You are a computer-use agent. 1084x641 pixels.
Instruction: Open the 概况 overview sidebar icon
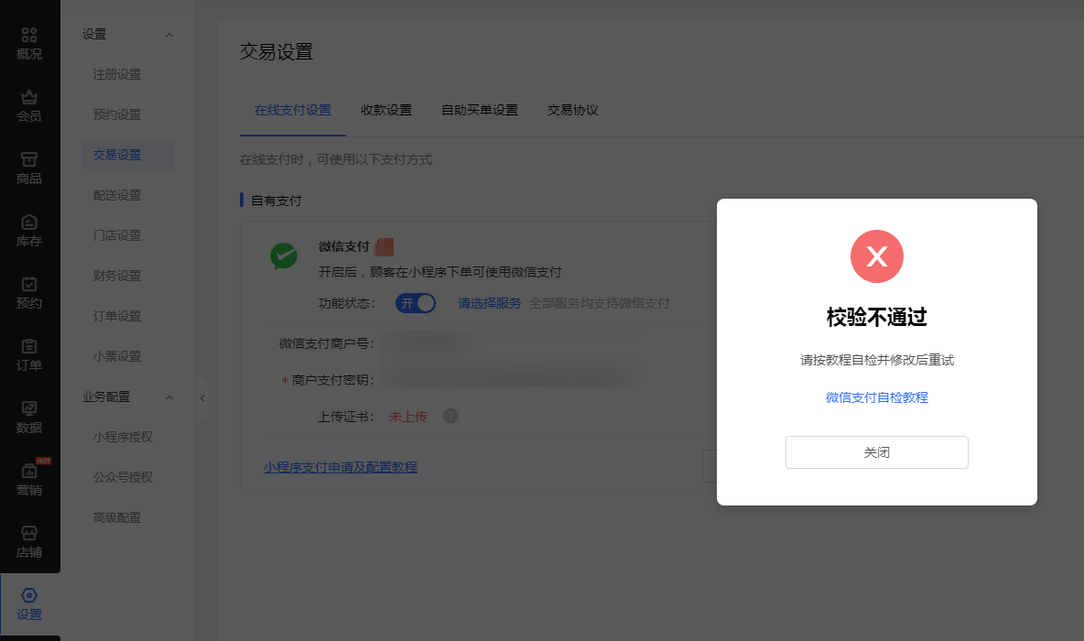point(29,44)
